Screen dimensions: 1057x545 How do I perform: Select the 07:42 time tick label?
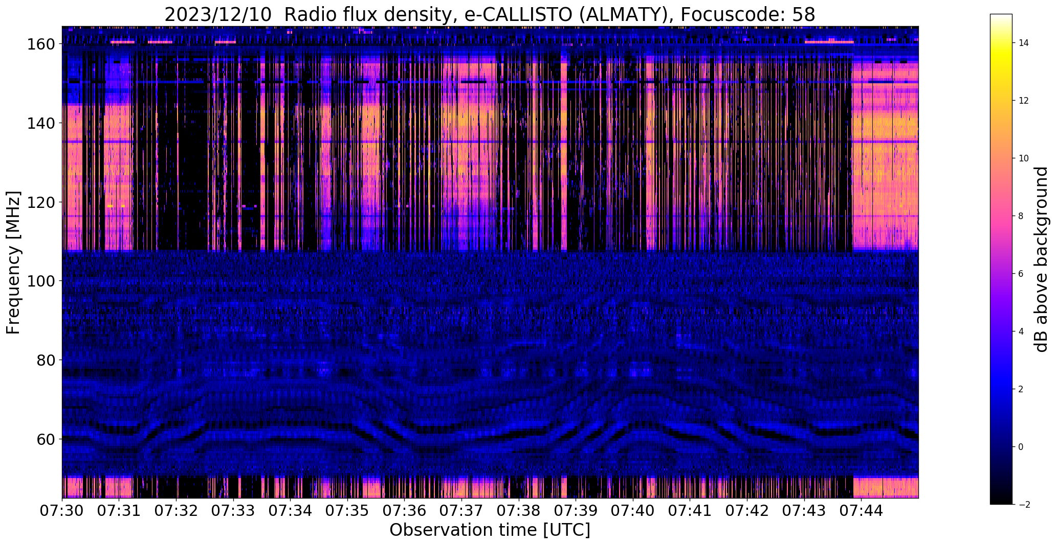(x=747, y=510)
